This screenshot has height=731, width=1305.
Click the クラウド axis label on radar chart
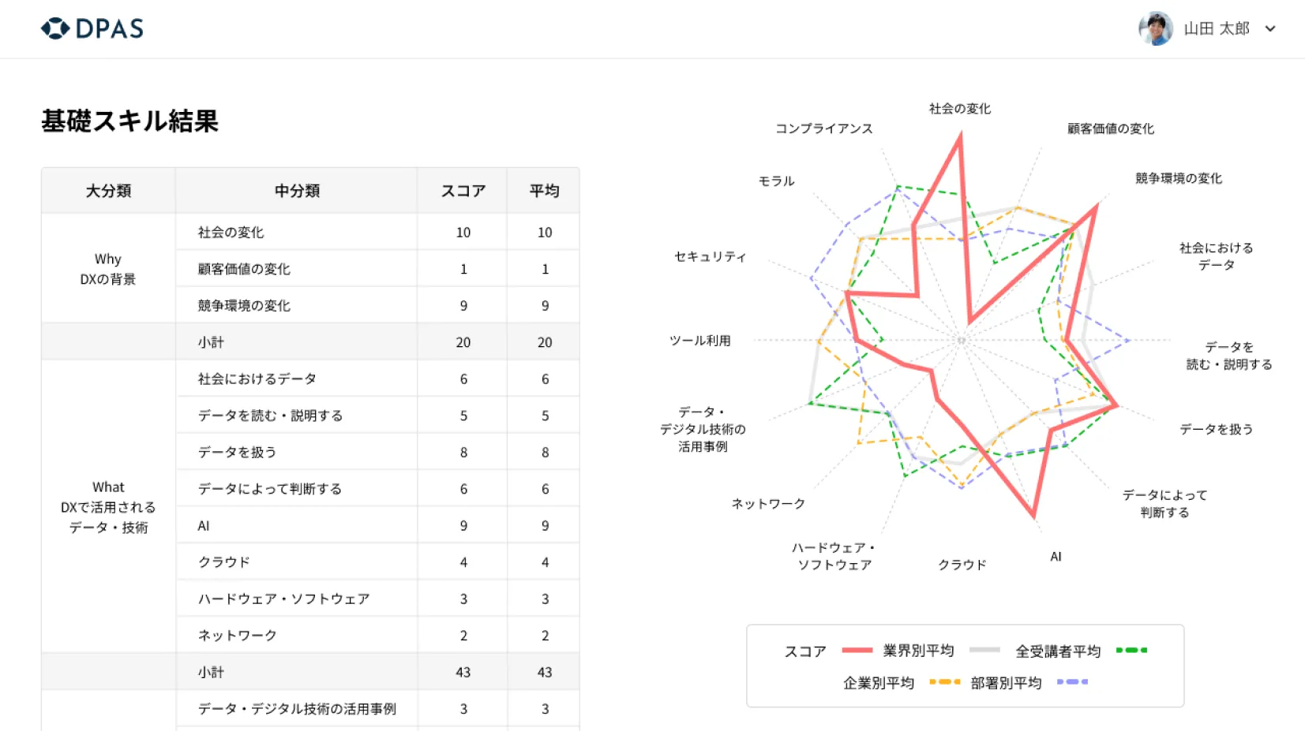coord(962,564)
